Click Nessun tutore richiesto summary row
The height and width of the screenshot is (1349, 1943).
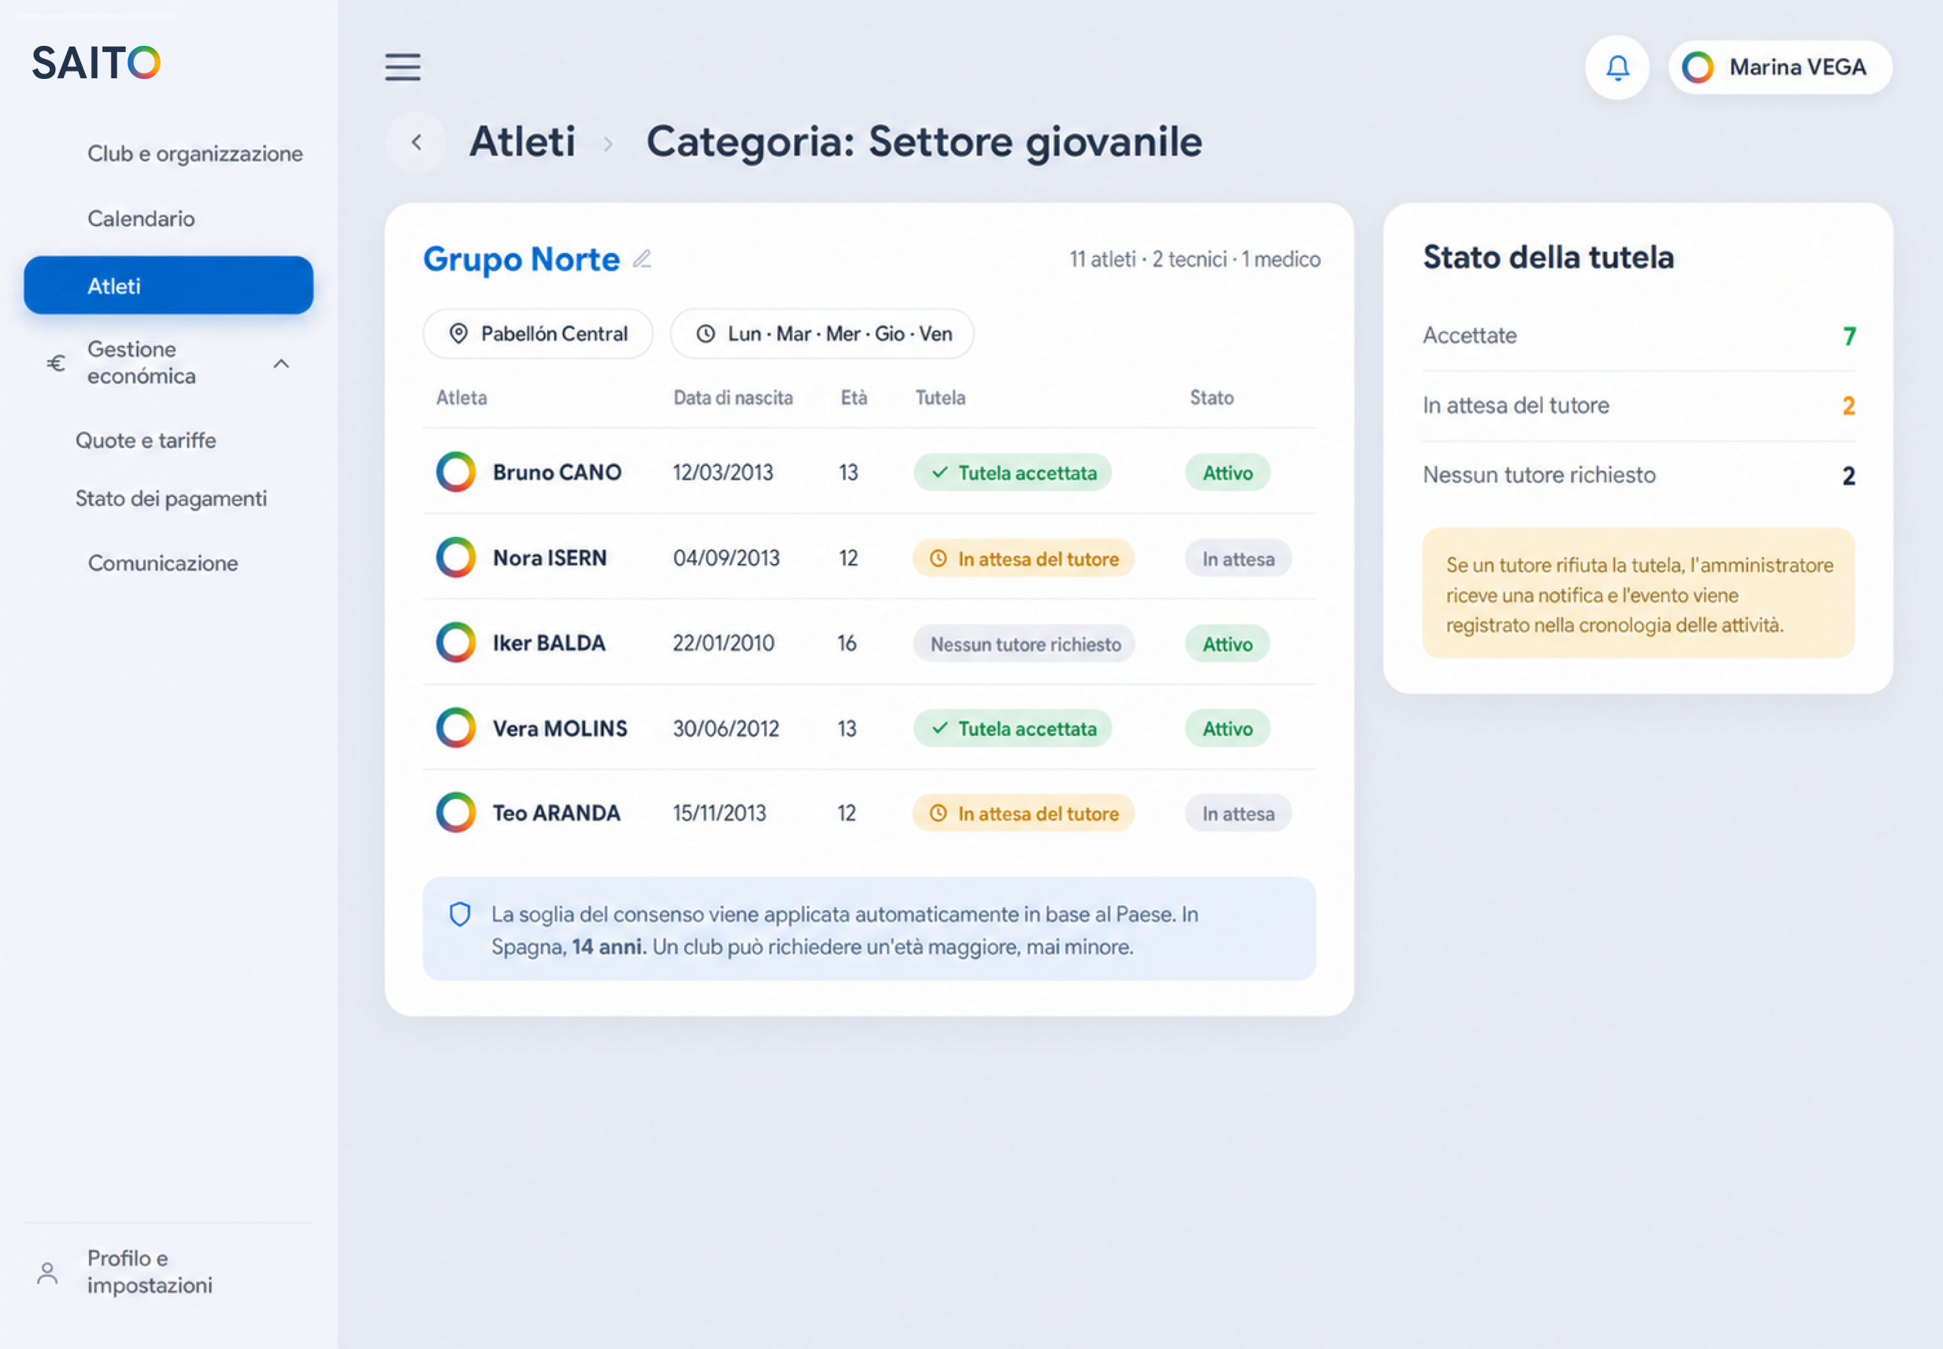pos(1639,475)
